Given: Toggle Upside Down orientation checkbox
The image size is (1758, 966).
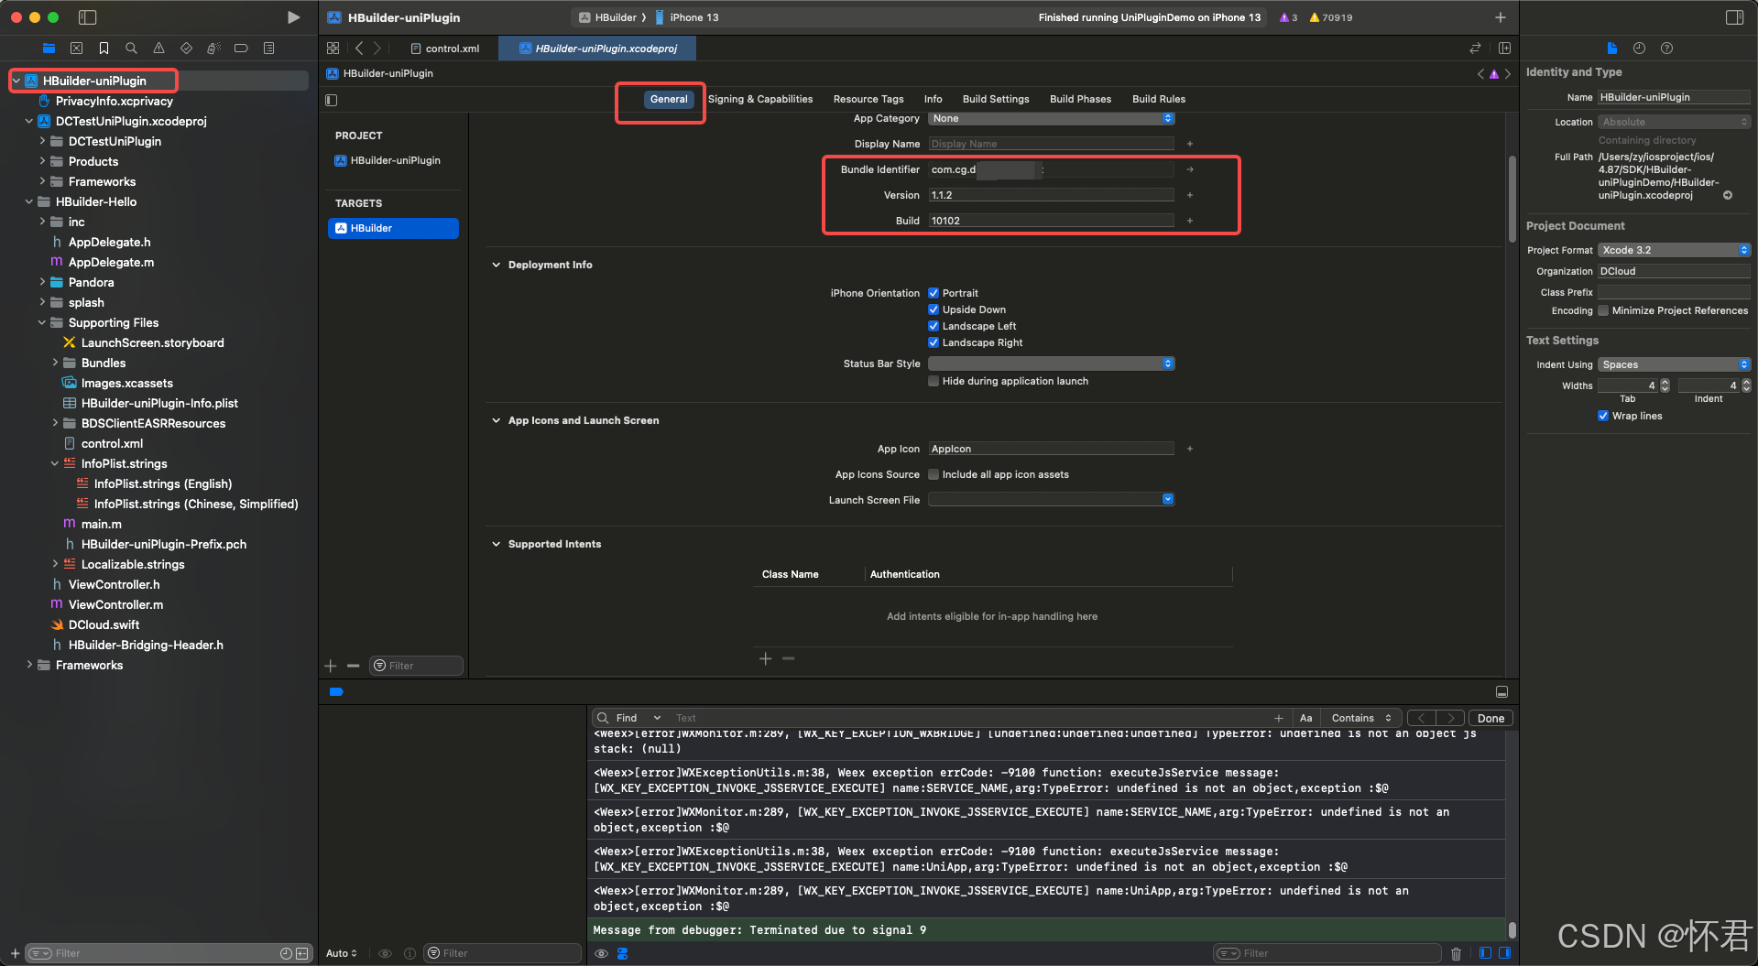Looking at the screenshot, I should click(x=934, y=309).
